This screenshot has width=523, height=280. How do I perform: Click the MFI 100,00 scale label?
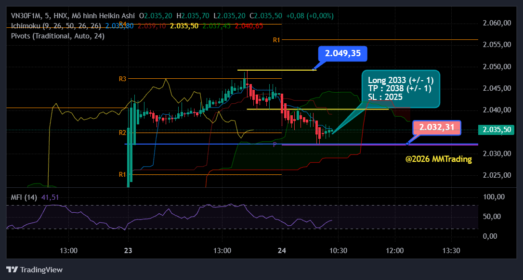coord(494,197)
